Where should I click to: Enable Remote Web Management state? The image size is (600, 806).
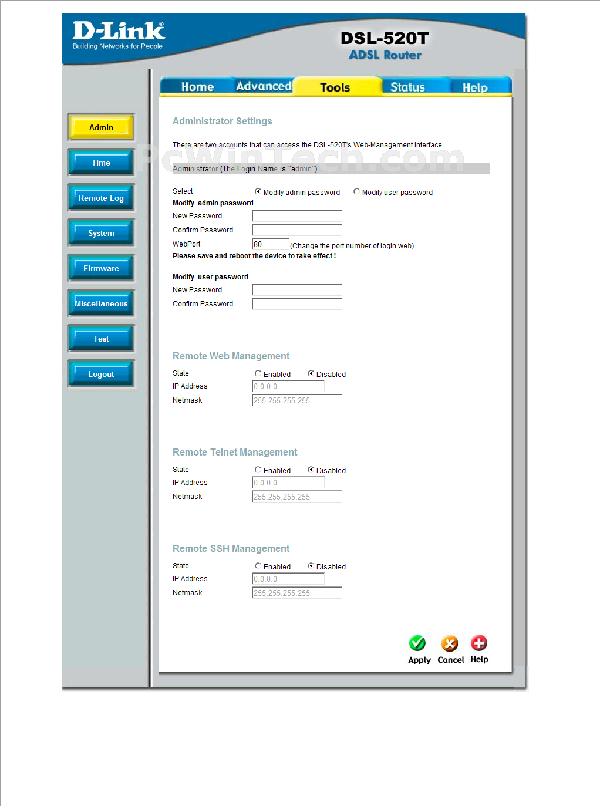pyautogui.click(x=258, y=373)
